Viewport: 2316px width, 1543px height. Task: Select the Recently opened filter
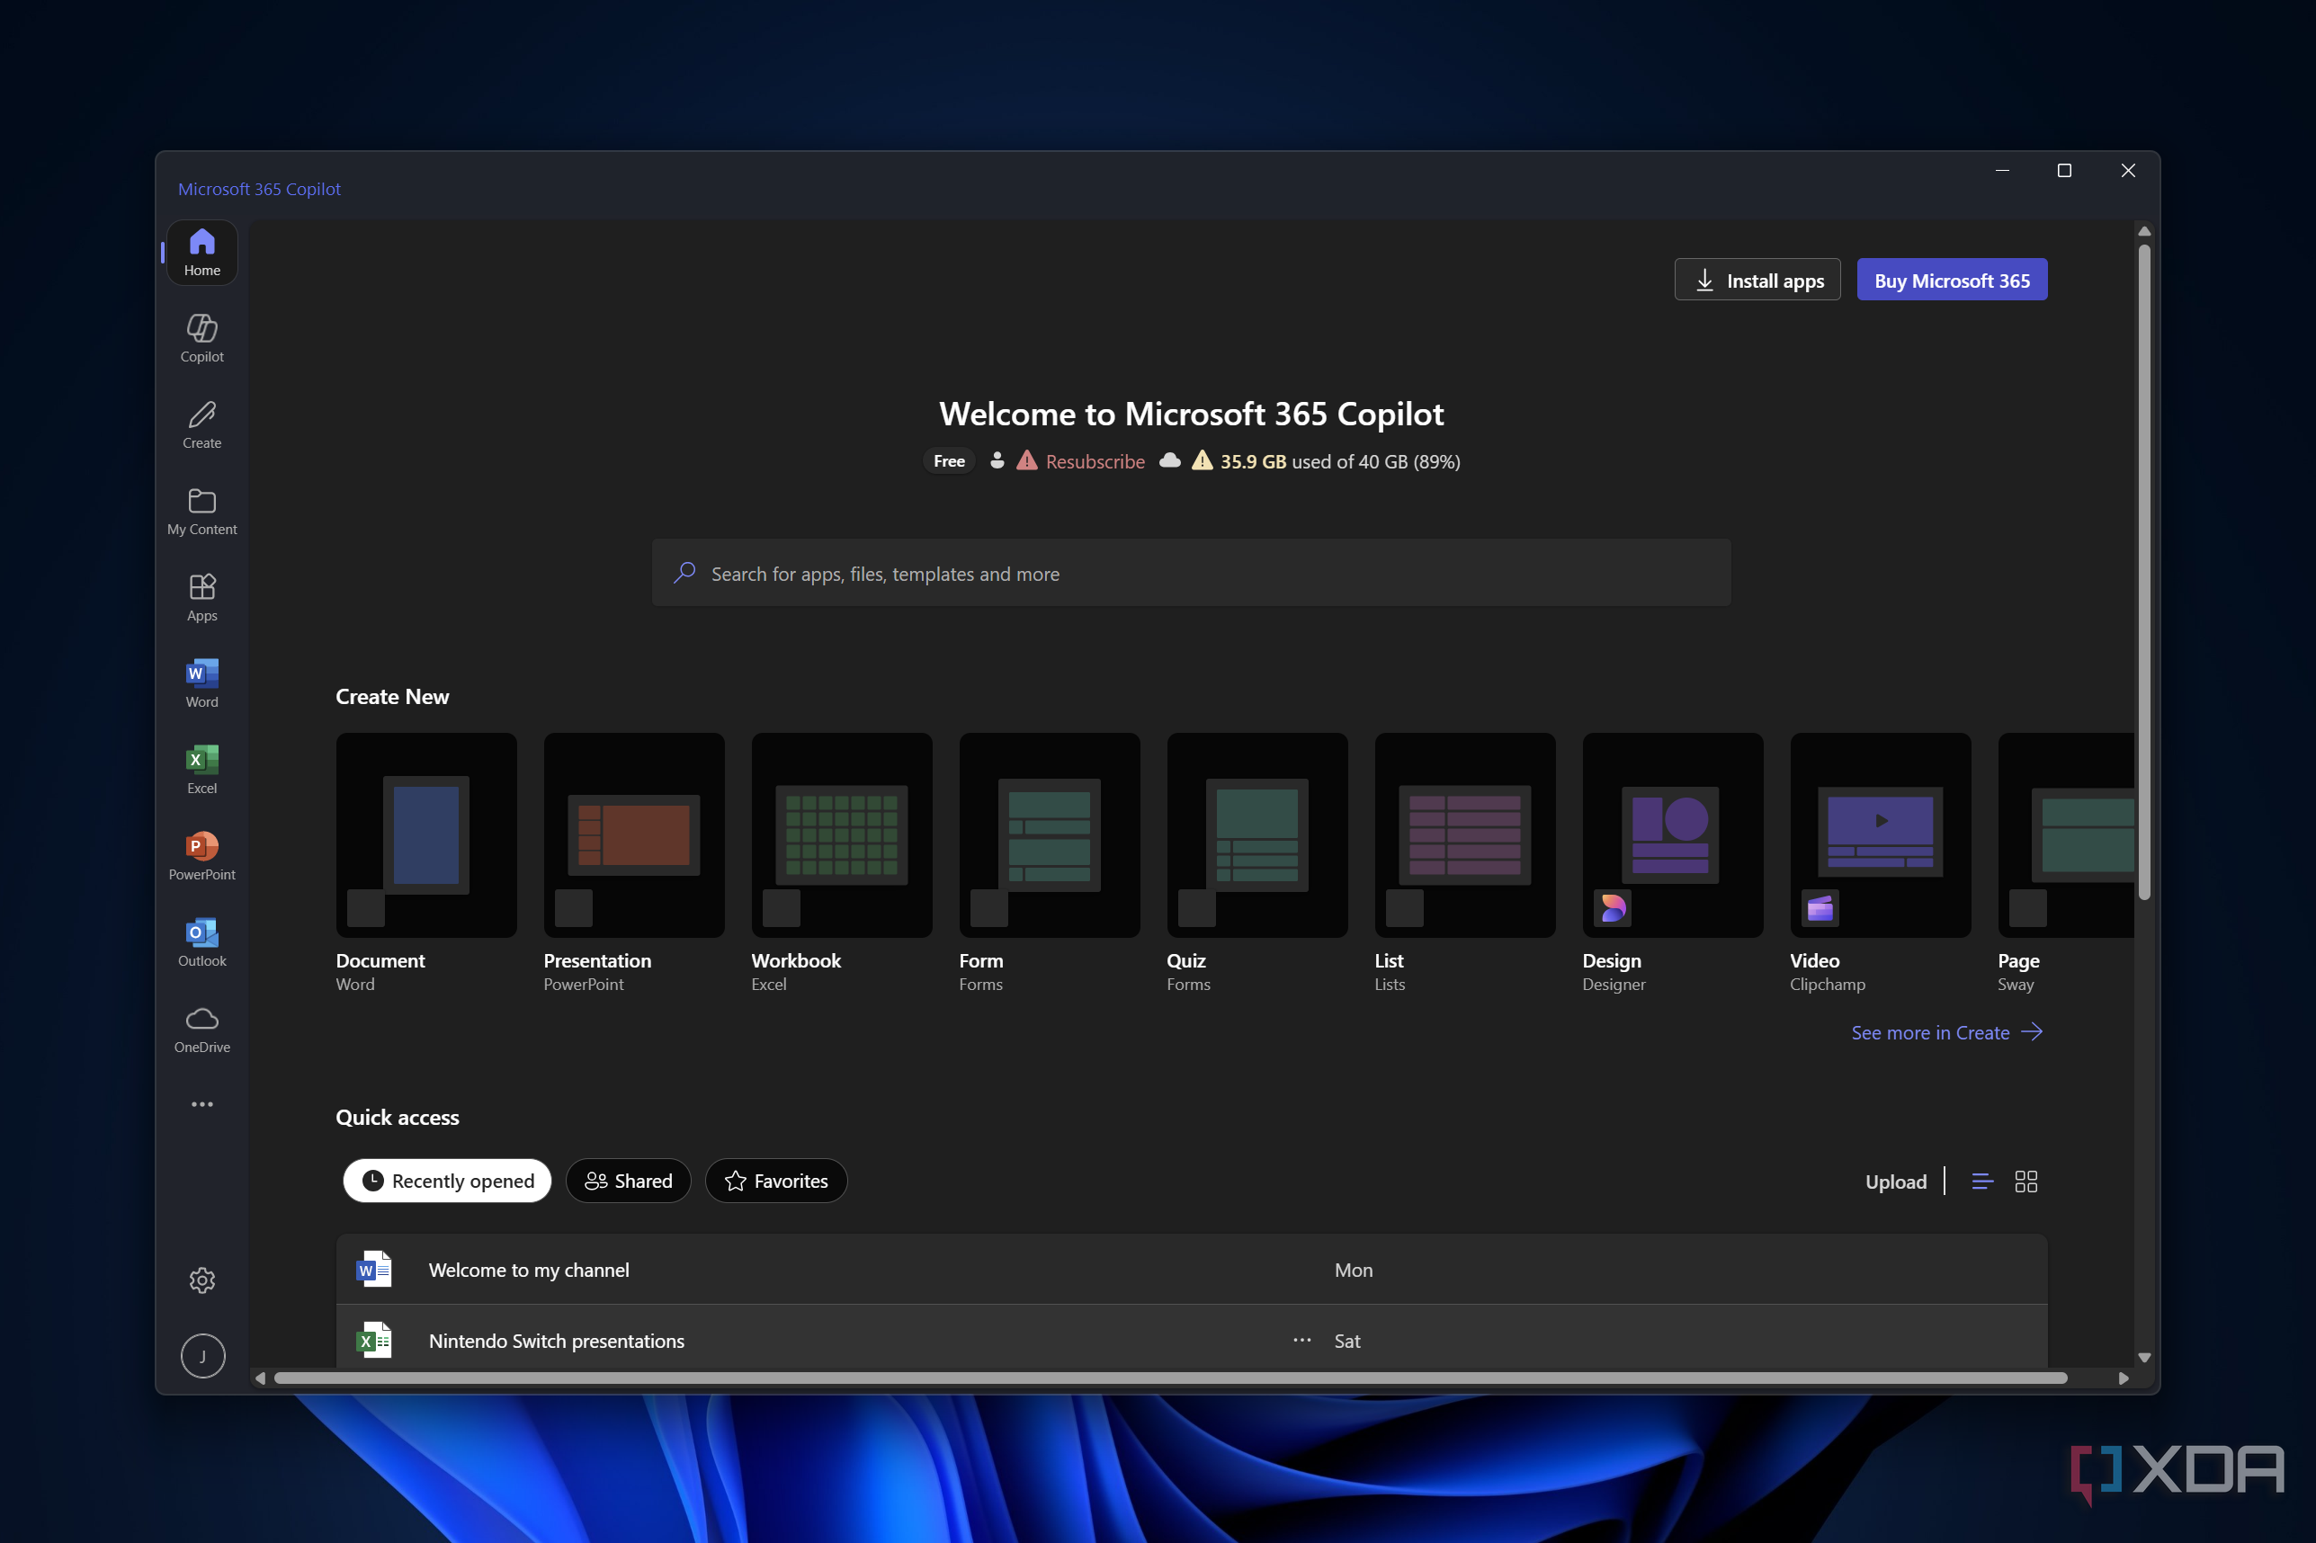448,1181
